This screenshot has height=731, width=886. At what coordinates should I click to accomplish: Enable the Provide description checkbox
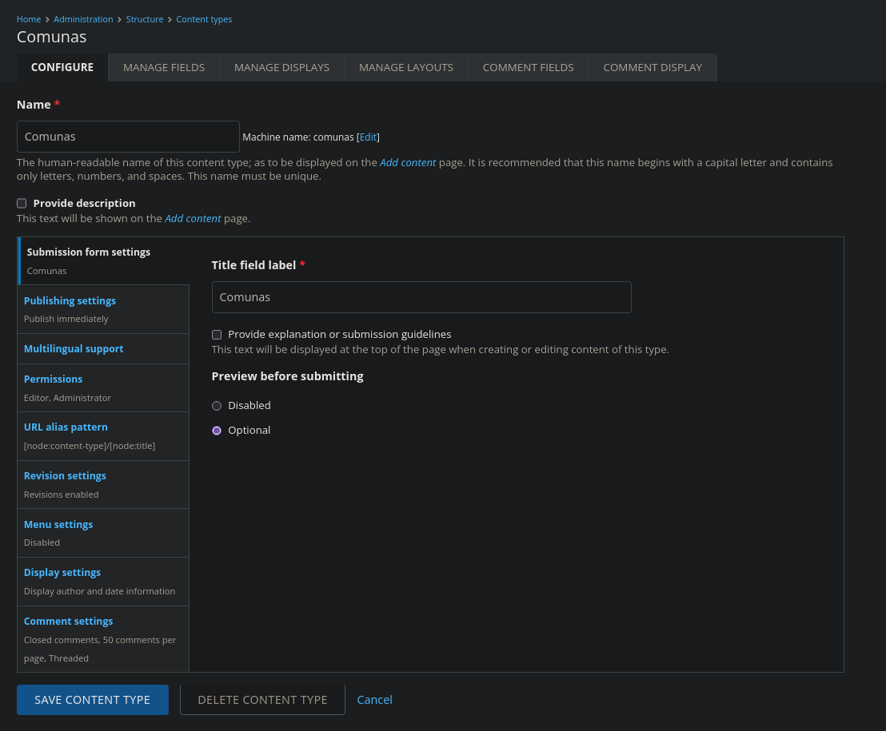click(22, 204)
